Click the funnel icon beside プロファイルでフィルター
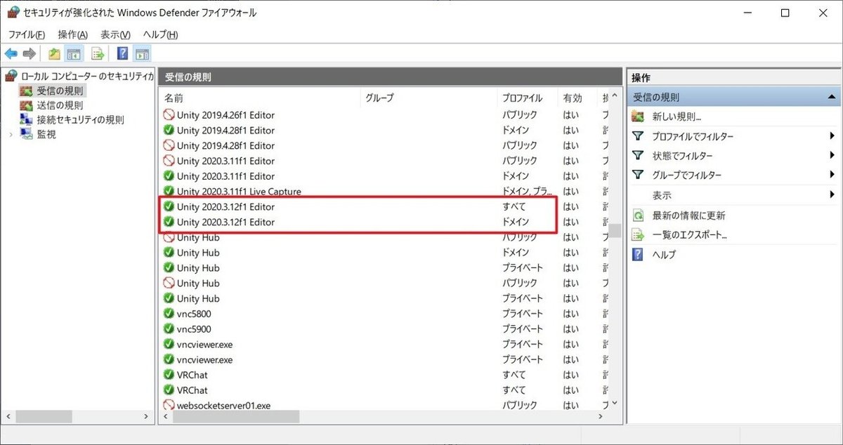843x445 pixels. click(638, 136)
